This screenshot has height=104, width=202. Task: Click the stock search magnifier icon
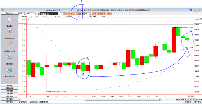[38, 14]
